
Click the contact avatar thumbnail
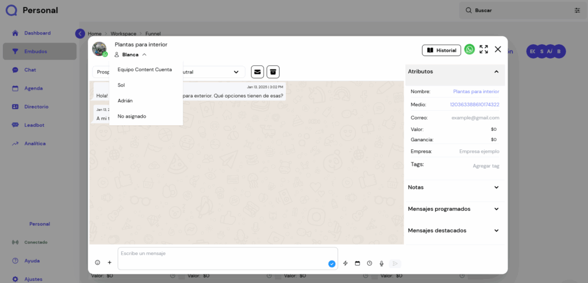coord(99,49)
